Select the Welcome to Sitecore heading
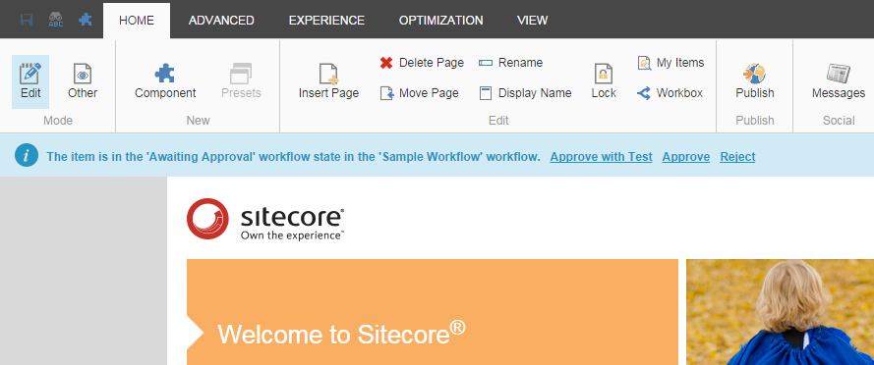Image resolution: width=874 pixels, height=365 pixels. click(x=341, y=334)
